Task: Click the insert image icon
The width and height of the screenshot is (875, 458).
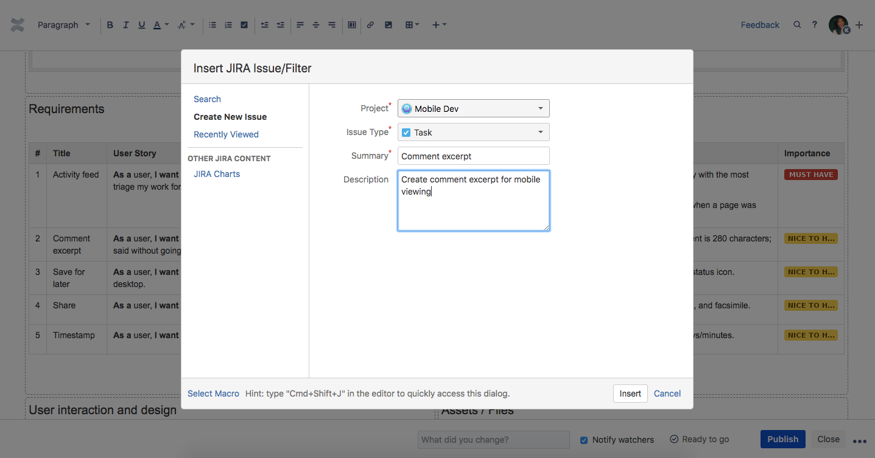Action: (x=388, y=25)
